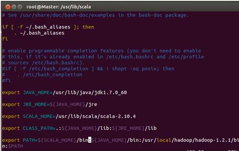Viewport: 239px width, 151px height.
Task: Click the commented line with 'shopt -oq posix'
Action: click(x=88, y=69)
